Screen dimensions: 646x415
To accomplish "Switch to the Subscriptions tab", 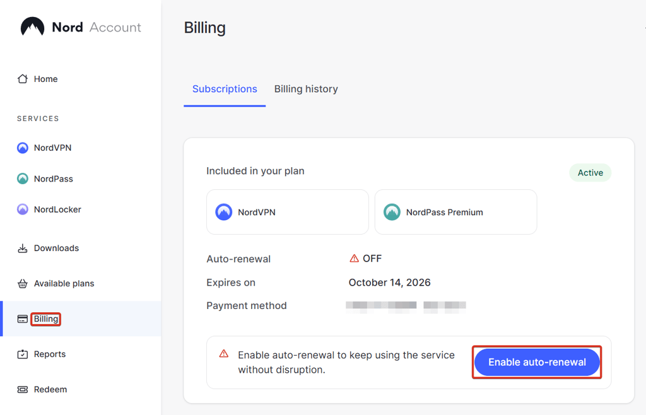I will click(225, 89).
